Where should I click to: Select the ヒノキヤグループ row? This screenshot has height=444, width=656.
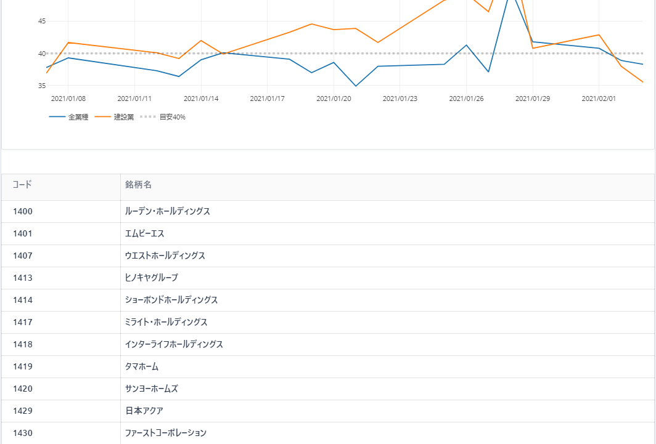click(151, 278)
